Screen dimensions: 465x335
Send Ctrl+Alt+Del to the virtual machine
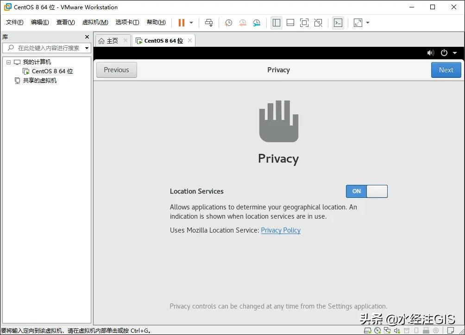click(x=209, y=22)
